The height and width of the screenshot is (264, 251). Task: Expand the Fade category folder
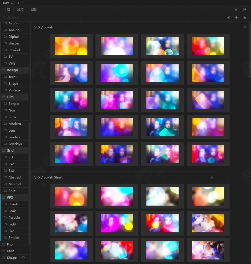[14, 251]
